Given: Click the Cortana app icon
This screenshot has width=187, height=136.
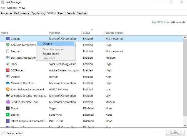Looking at the screenshot, I should pos(8,39).
